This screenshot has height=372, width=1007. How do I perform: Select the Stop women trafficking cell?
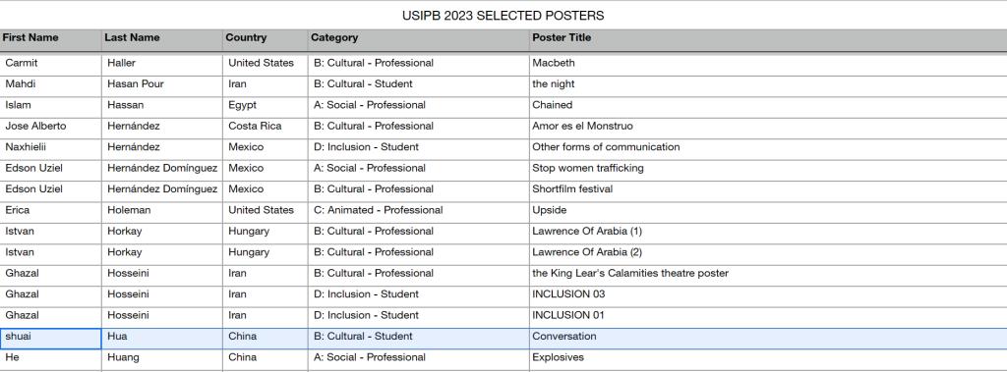(x=768, y=169)
